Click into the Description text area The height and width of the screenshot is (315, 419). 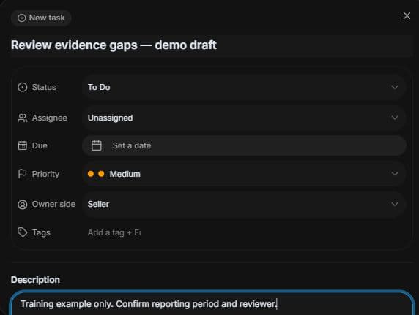(x=212, y=303)
